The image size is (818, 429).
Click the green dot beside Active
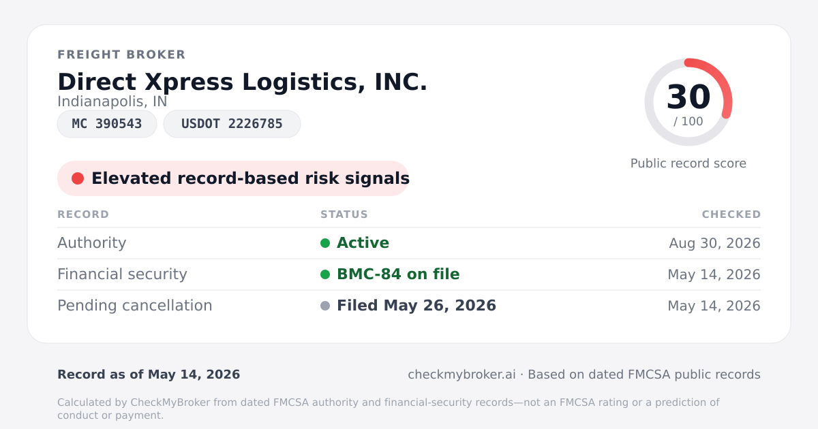tap(325, 243)
